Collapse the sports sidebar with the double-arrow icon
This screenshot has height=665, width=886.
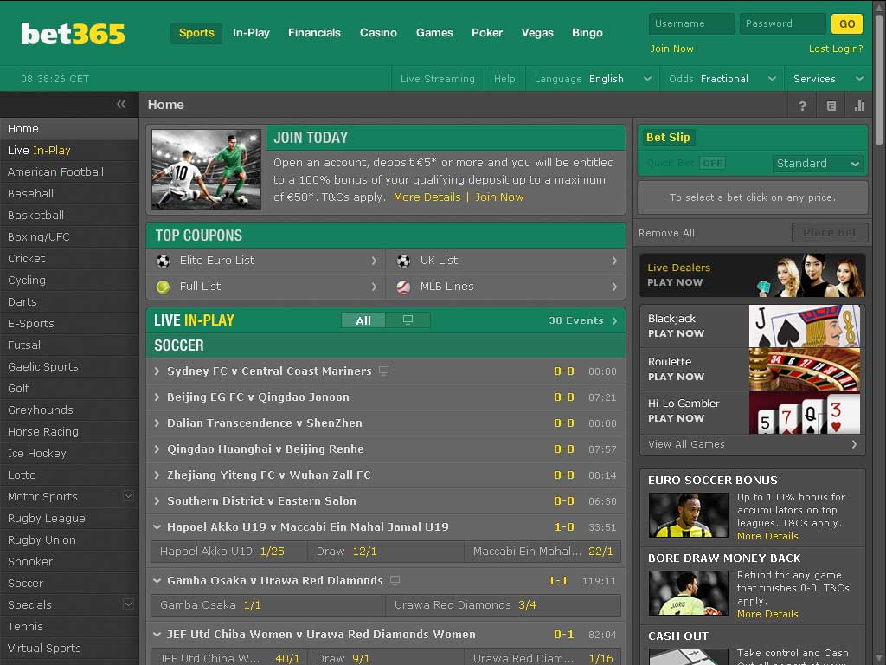(x=121, y=104)
